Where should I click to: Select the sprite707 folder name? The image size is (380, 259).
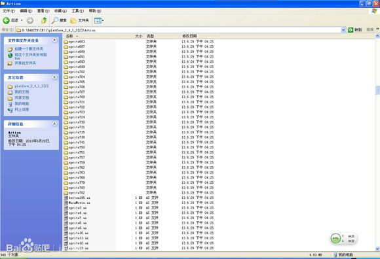(x=77, y=92)
